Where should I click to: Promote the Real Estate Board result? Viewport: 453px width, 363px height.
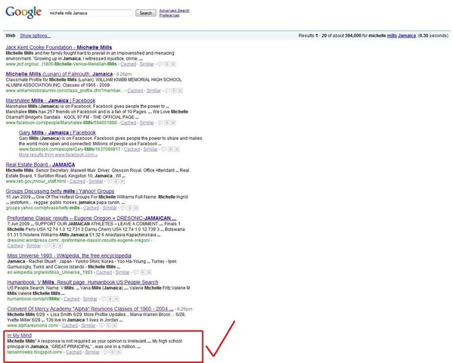pyautogui.click(x=116, y=181)
